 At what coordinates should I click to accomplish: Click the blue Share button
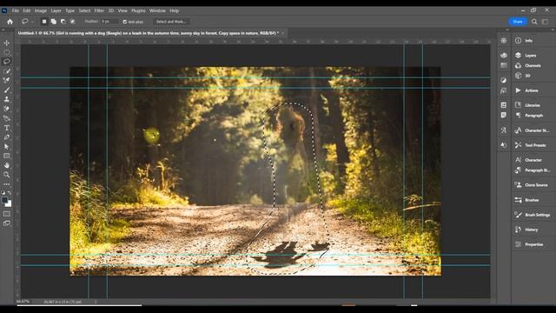pos(518,22)
